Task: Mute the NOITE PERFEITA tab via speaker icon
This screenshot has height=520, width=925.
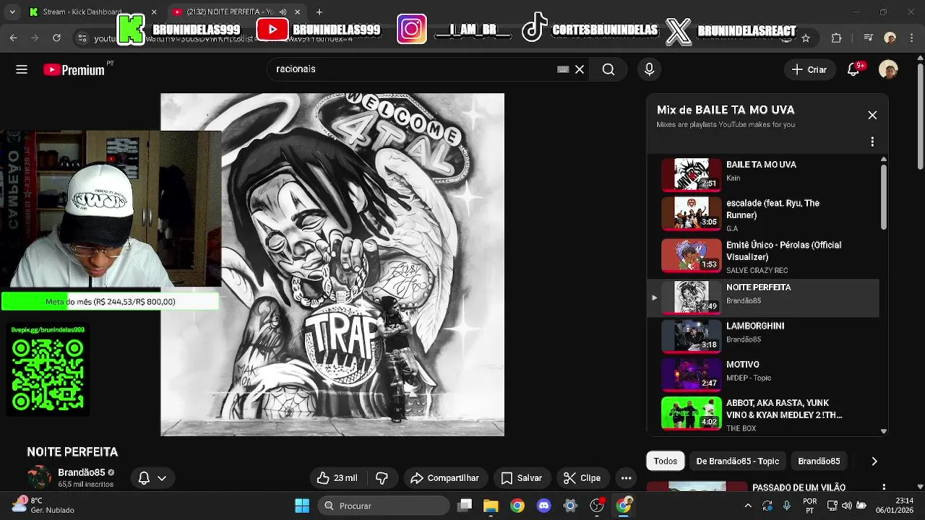Action: pyautogui.click(x=283, y=12)
